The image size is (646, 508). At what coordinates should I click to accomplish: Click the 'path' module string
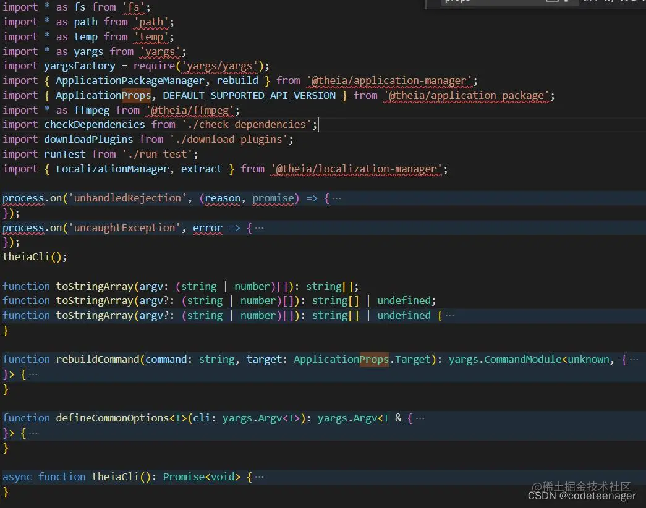(x=151, y=22)
